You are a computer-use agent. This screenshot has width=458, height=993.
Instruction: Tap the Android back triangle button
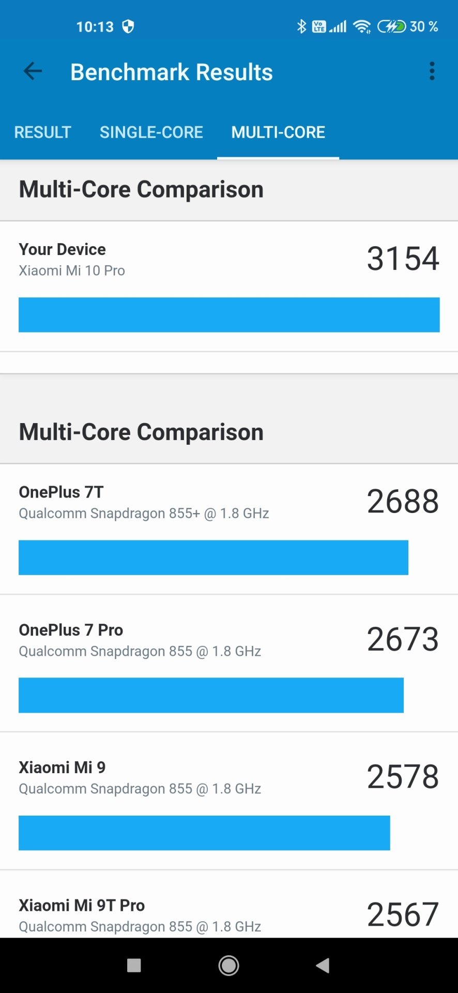323,965
